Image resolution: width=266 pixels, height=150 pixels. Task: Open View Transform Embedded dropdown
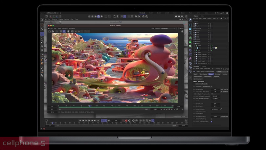(168, 29)
